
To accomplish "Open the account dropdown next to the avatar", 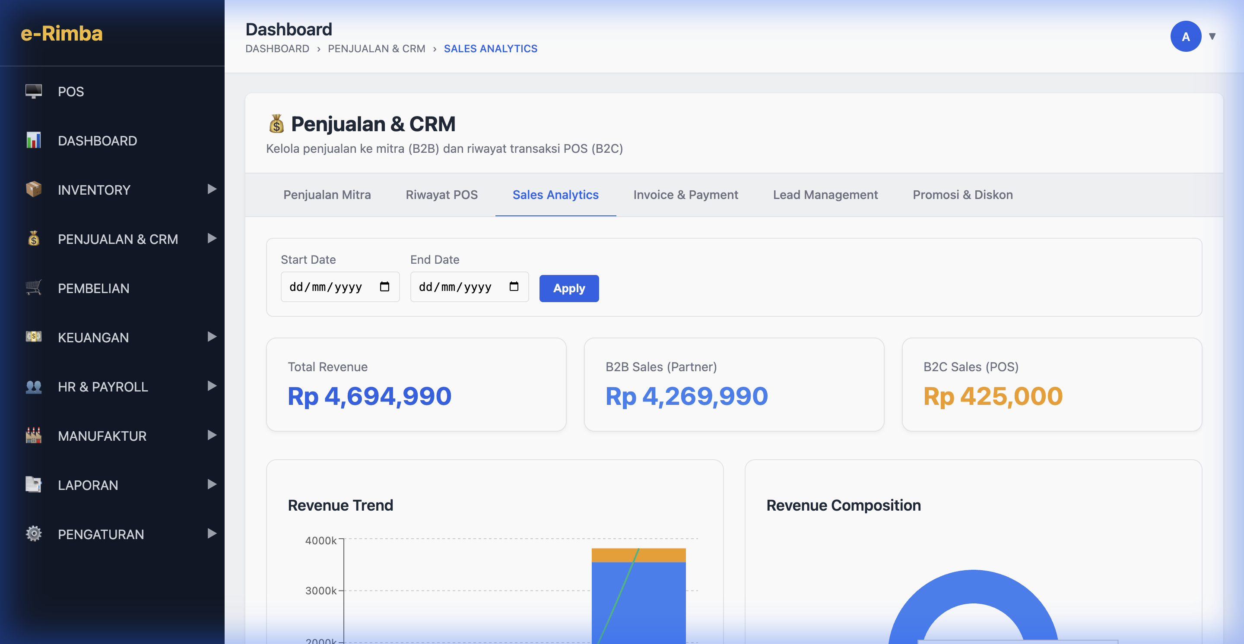I will tap(1213, 36).
